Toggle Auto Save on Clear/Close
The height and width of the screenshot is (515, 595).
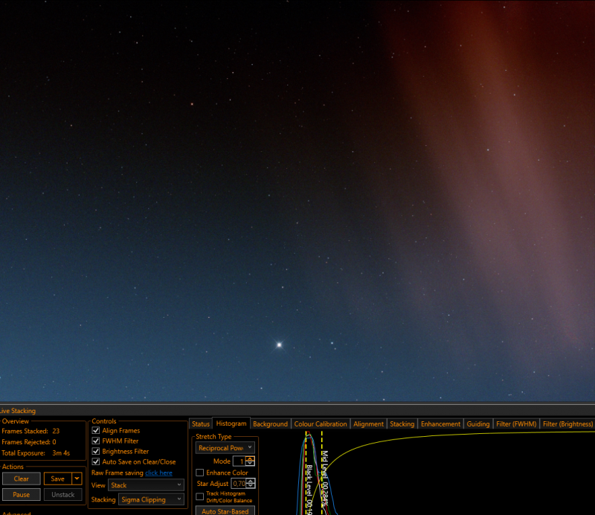(x=96, y=462)
